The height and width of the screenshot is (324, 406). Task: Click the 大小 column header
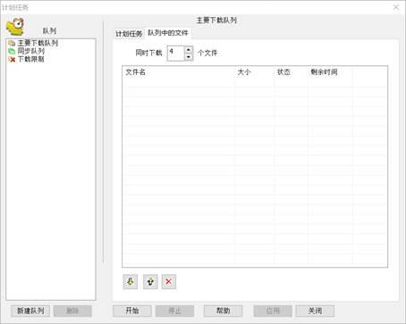[x=254, y=72]
